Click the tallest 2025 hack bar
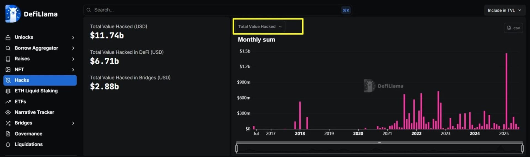Screen dimensions: 530x157 coord(506,91)
